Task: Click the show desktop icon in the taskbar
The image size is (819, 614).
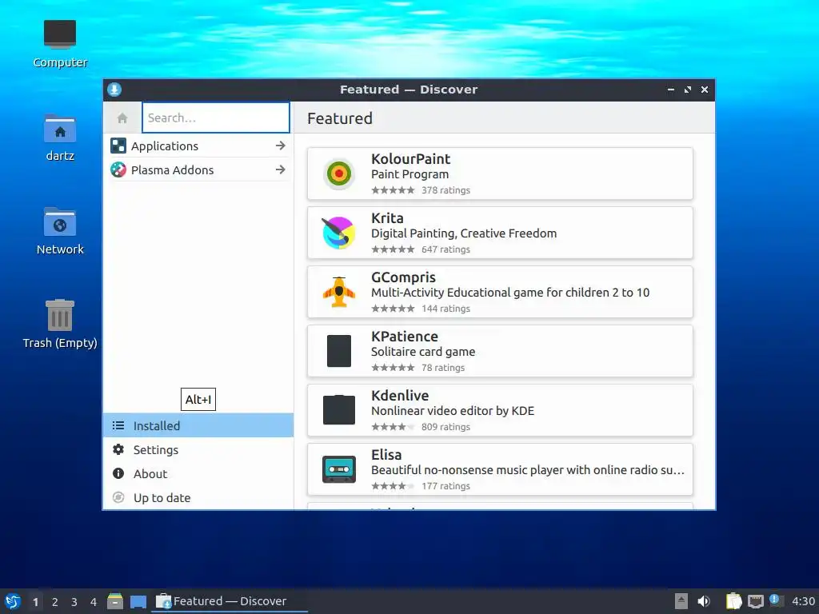Action: 138,601
